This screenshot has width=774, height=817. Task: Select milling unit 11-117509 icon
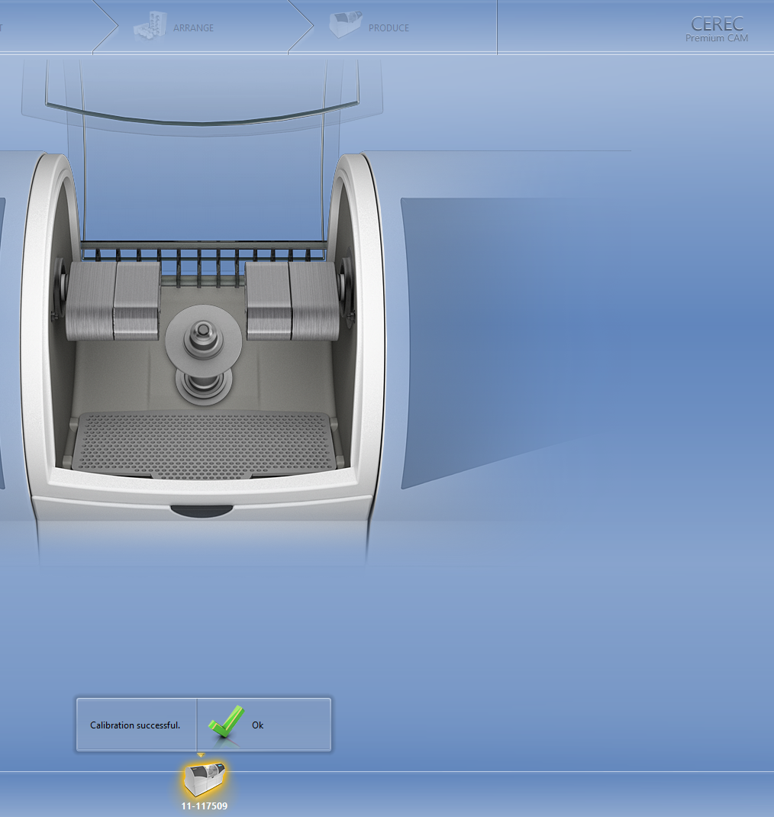pos(204,780)
